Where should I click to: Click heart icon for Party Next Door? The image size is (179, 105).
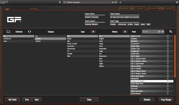coord(168,84)
